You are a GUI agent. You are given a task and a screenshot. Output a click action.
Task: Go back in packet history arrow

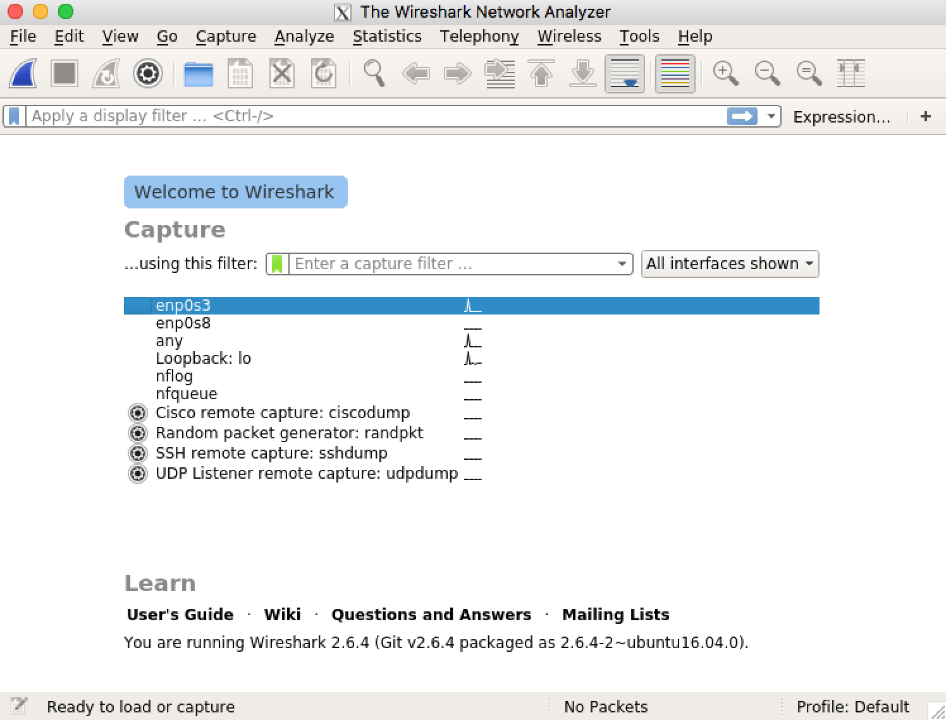click(x=415, y=74)
